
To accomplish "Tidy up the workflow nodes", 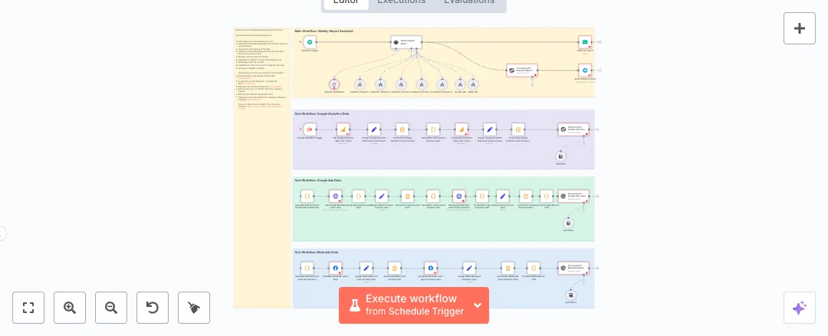I will coord(194,308).
